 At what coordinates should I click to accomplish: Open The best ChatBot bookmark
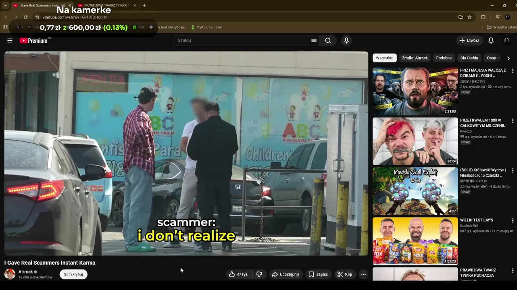coord(168,27)
